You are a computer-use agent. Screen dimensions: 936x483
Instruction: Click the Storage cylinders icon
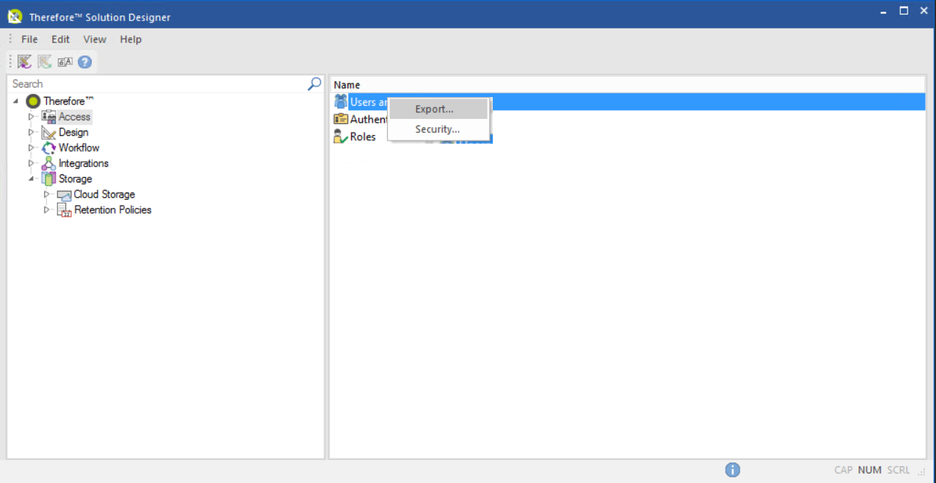[x=49, y=179]
